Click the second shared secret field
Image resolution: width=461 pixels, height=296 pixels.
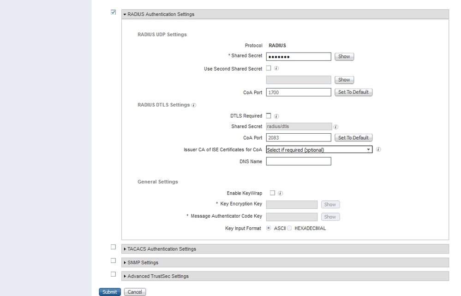[x=299, y=80]
